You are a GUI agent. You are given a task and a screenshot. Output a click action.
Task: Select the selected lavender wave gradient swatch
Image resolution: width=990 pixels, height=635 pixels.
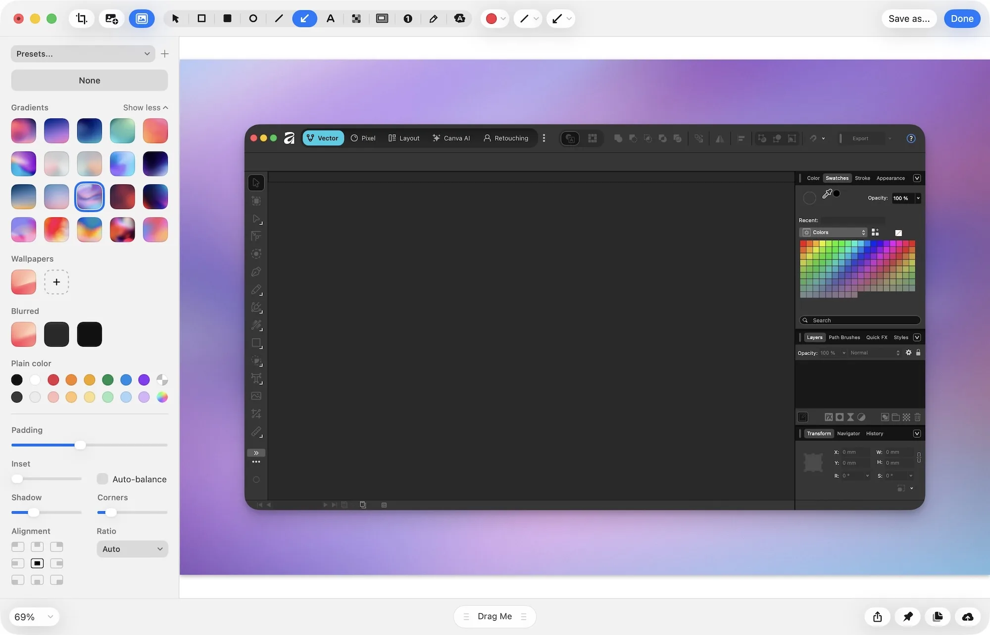coord(90,197)
